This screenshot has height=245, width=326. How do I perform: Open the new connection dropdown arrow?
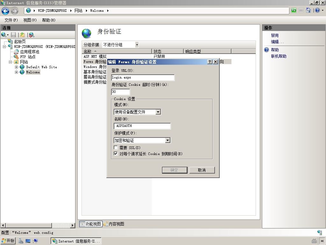click(8, 35)
